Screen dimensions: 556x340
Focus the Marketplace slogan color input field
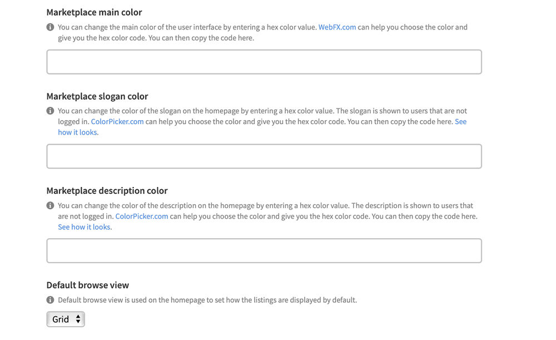click(x=264, y=156)
